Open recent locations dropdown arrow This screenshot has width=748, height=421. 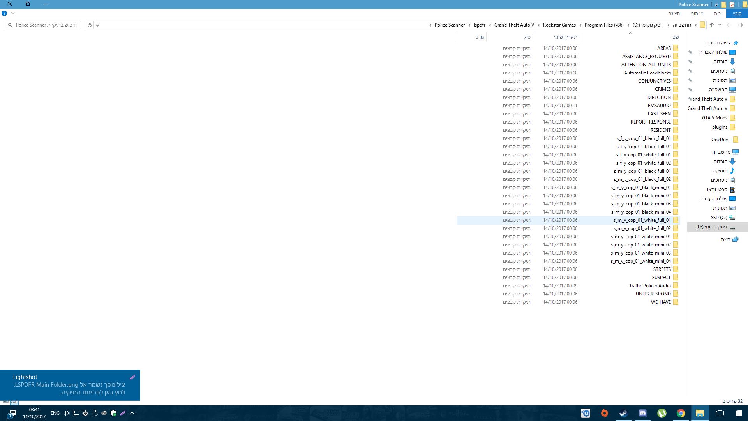click(x=720, y=25)
